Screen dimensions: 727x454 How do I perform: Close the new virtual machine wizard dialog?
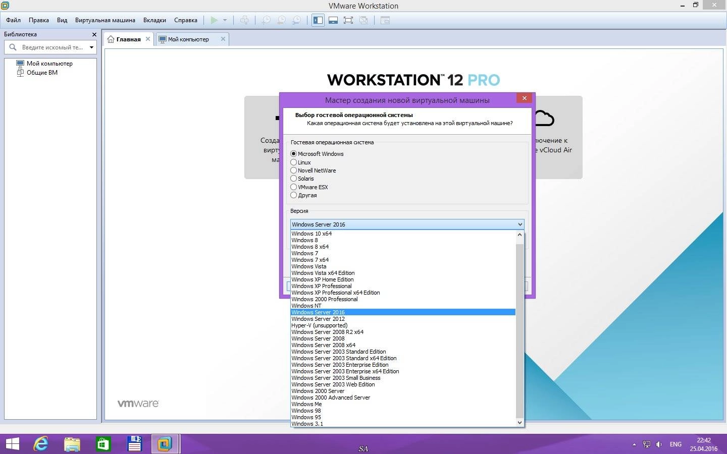coord(524,98)
